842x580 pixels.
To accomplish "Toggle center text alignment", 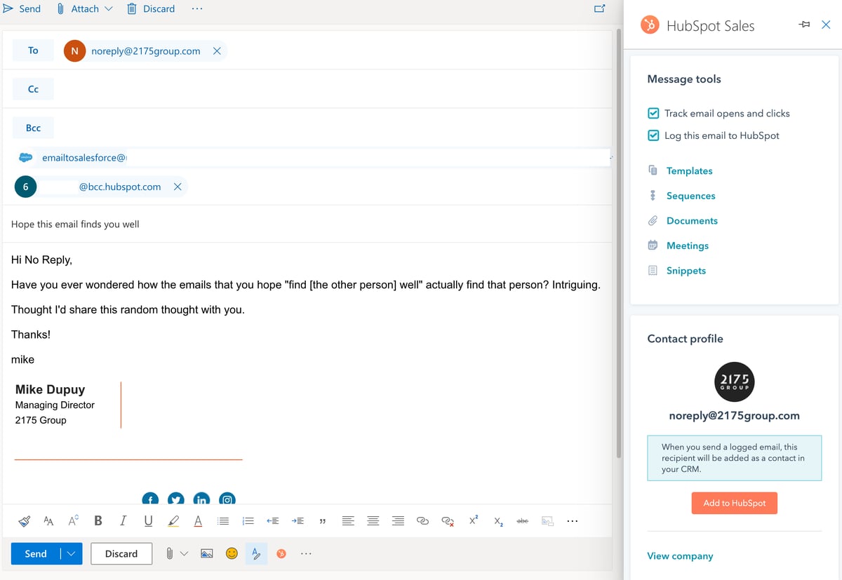I will (373, 520).
